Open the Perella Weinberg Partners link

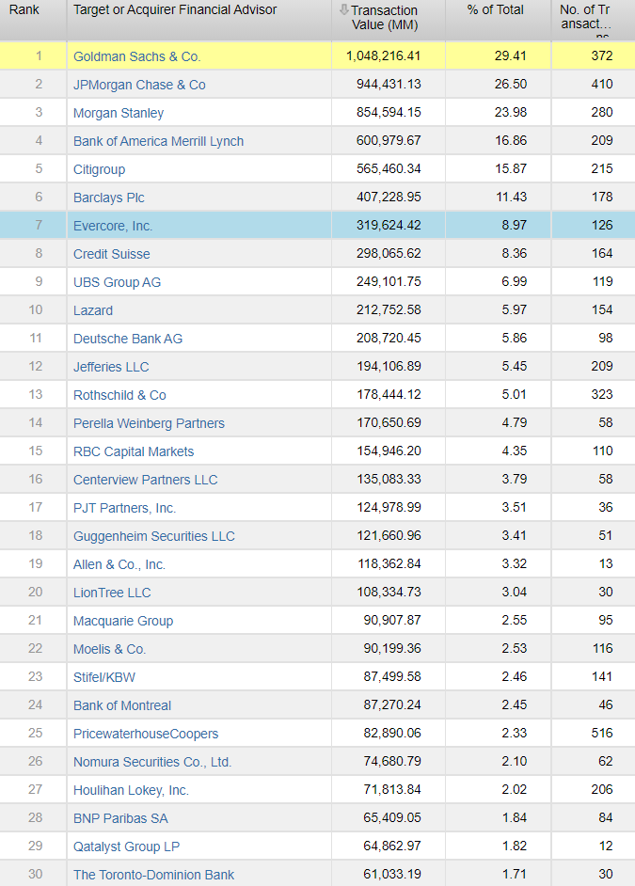tap(149, 423)
